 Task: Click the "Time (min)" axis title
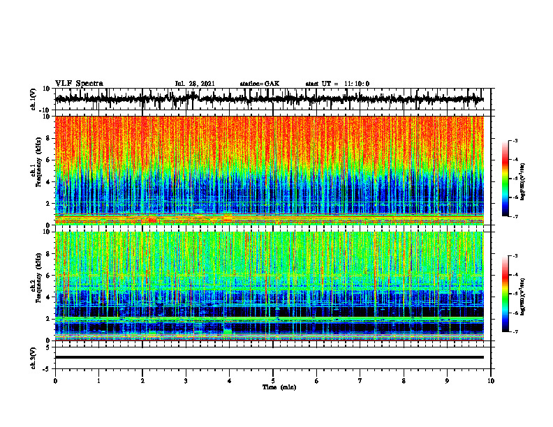tap(279, 387)
